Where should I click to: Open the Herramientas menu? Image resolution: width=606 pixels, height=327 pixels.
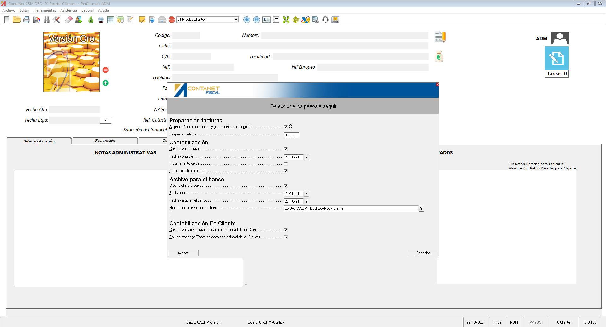pyautogui.click(x=45, y=10)
